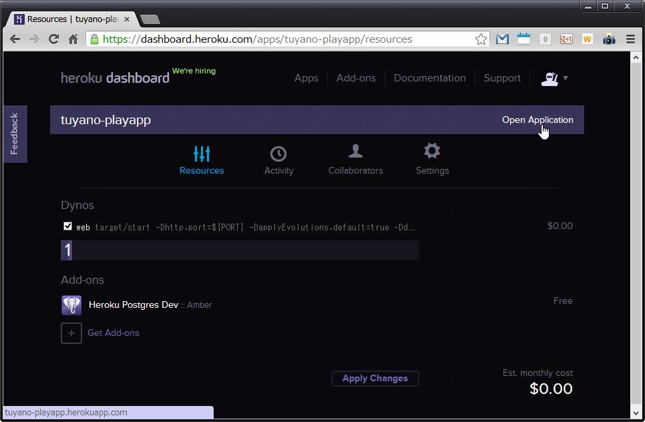Image resolution: width=645 pixels, height=422 pixels.
Task: Open the user account avatar dropdown
Action: point(554,78)
